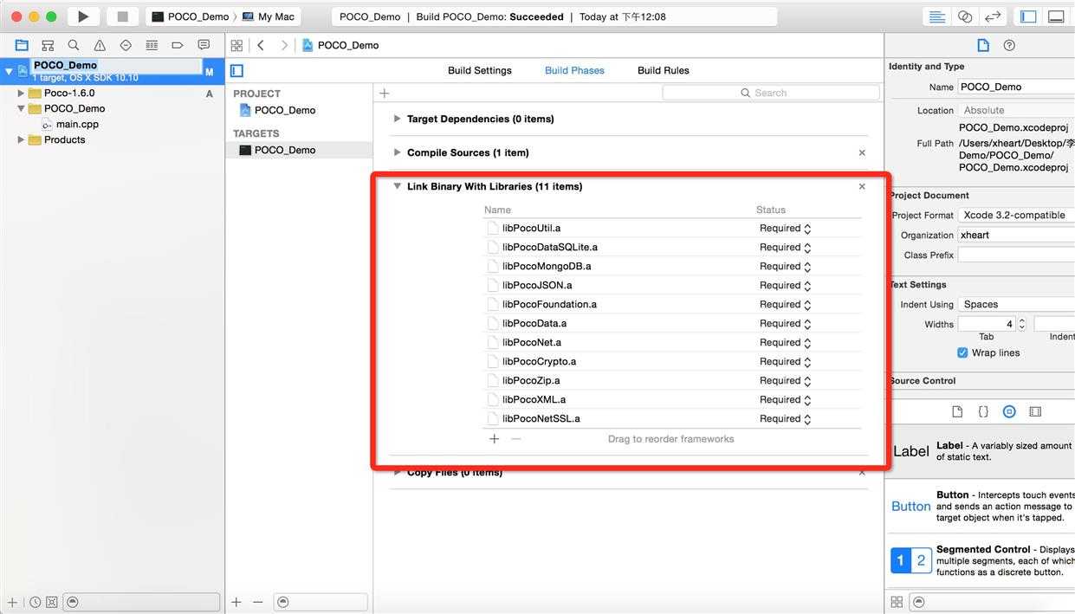Open the Location dropdown
The width and height of the screenshot is (1075, 614).
point(1016,110)
